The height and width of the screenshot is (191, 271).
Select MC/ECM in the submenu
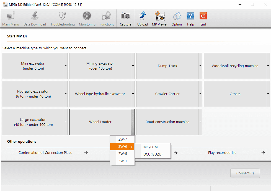pos(151,147)
